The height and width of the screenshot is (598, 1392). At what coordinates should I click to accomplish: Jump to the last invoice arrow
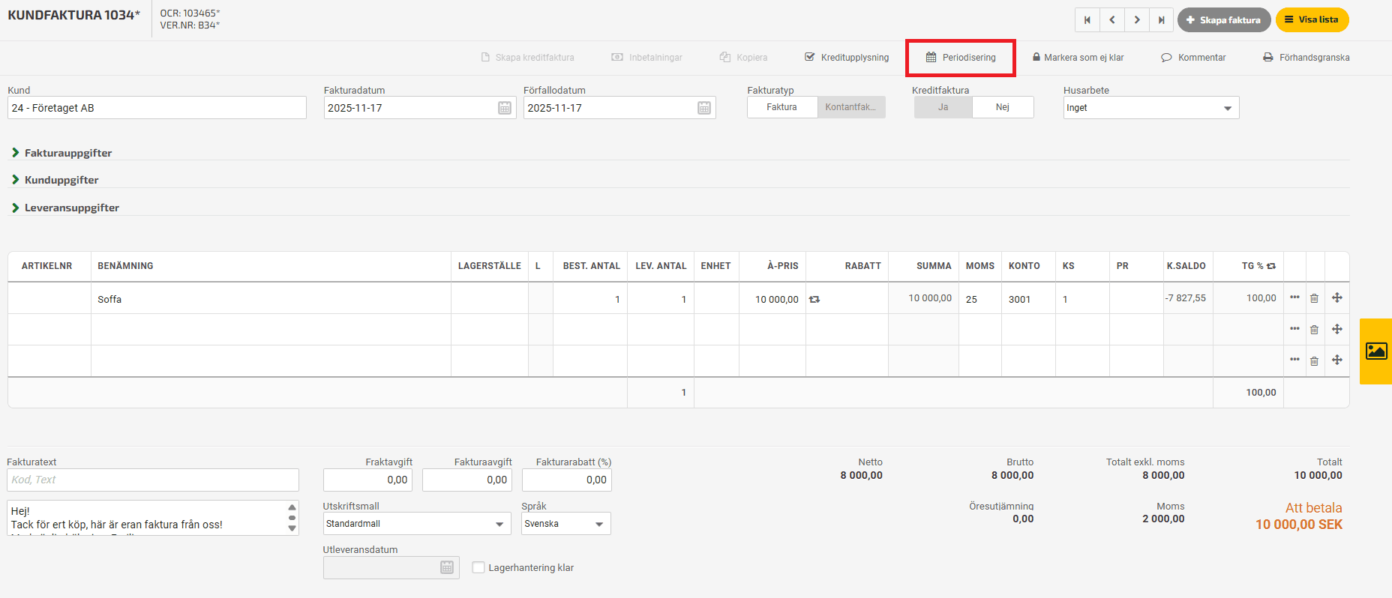pyautogui.click(x=1162, y=20)
